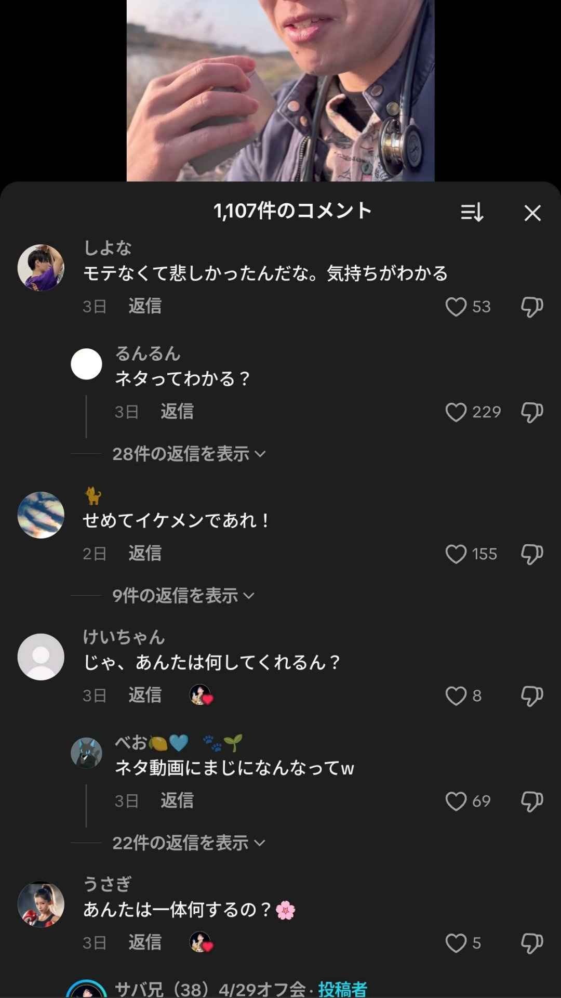Image resolution: width=561 pixels, height=998 pixels.
Task: Open しょな's profile avatar
Action: click(x=41, y=268)
